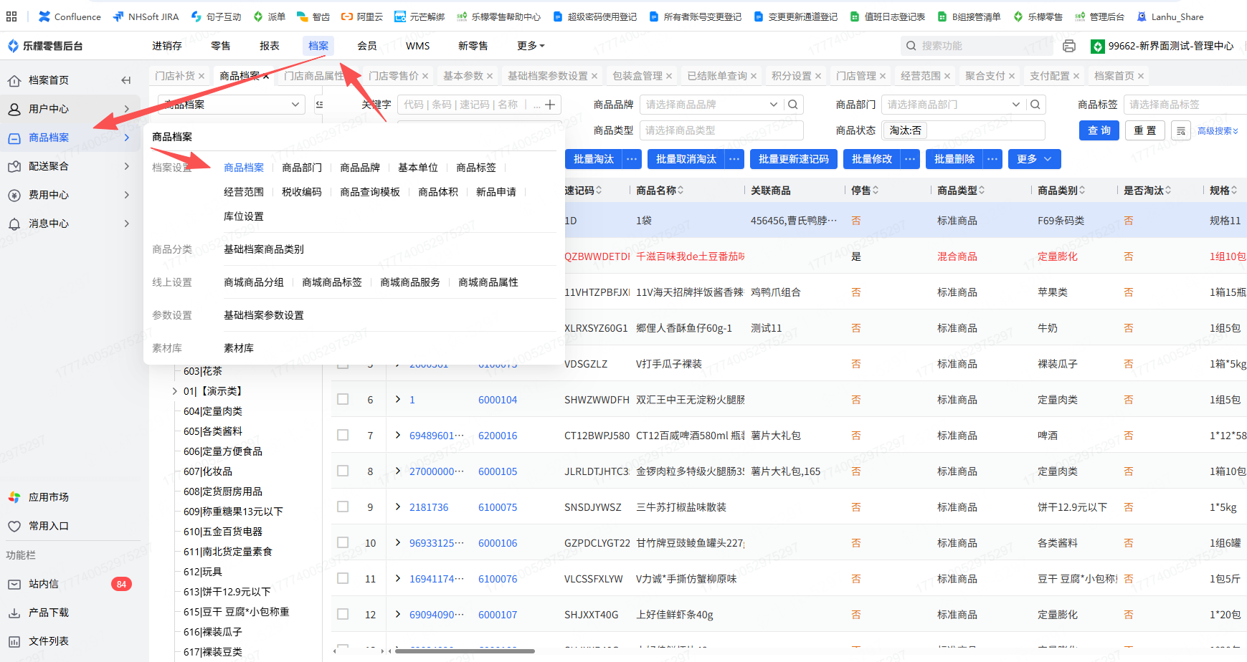Screen dimensions: 1247x662
Task: Open the column settings icon beside 重置
Action: point(1180,130)
